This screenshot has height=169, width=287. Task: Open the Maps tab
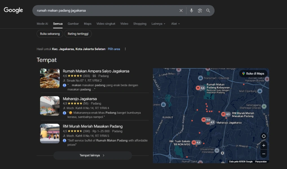pyautogui.click(x=87, y=24)
